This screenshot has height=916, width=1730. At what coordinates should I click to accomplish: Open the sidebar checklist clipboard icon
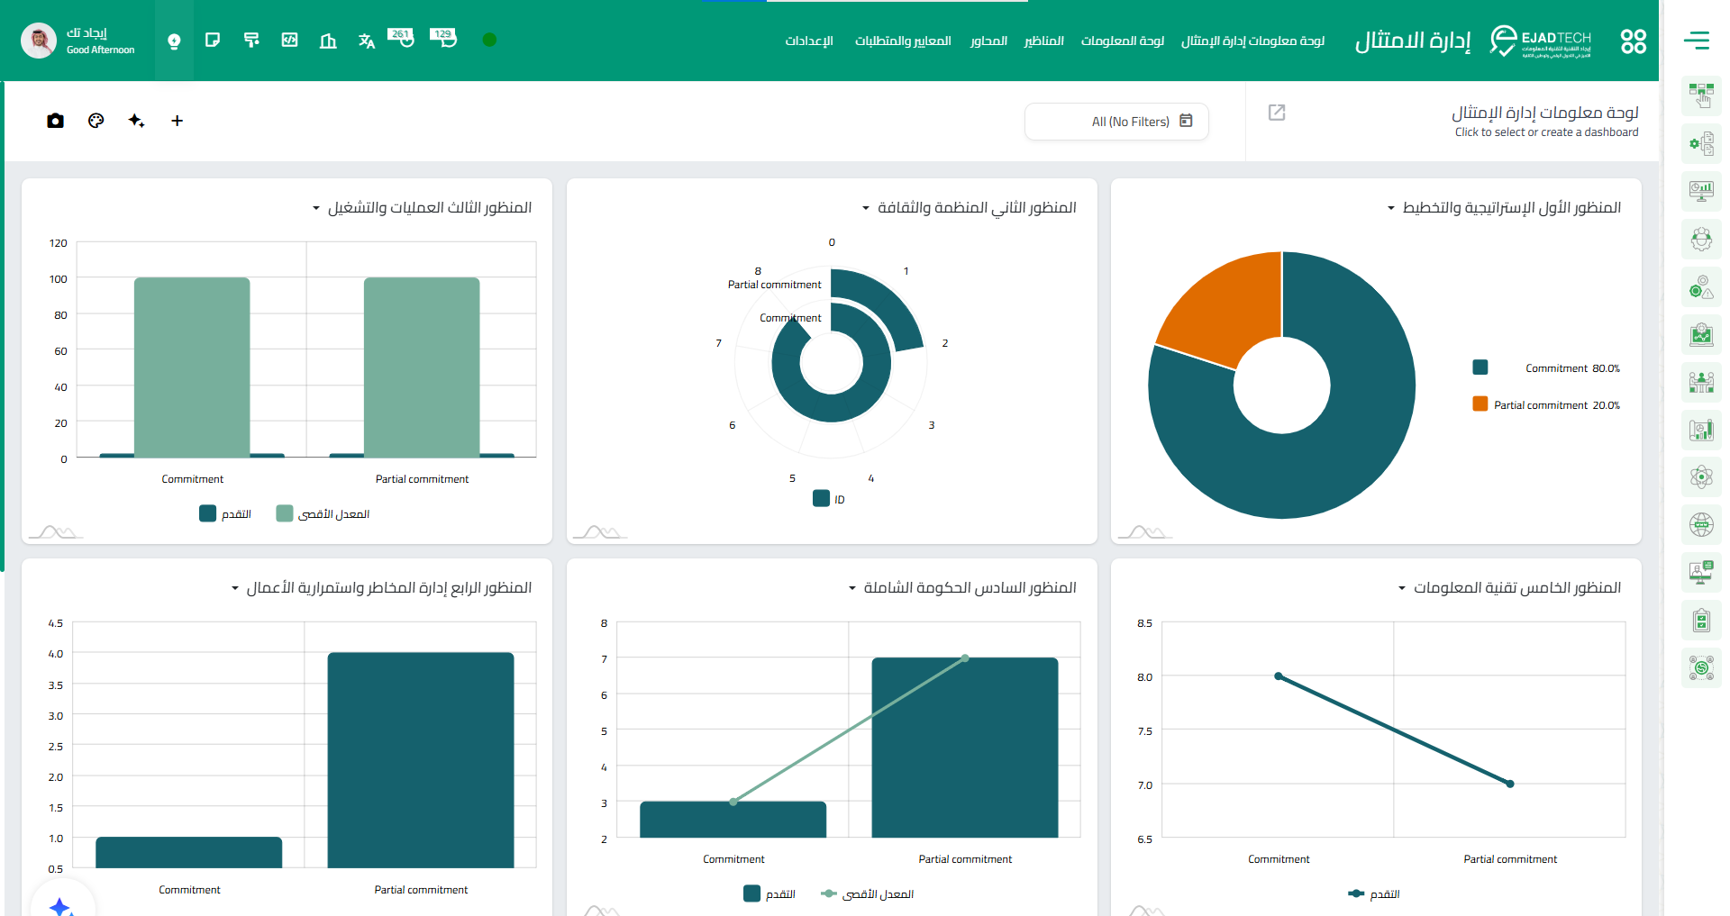pos(1701,621)
